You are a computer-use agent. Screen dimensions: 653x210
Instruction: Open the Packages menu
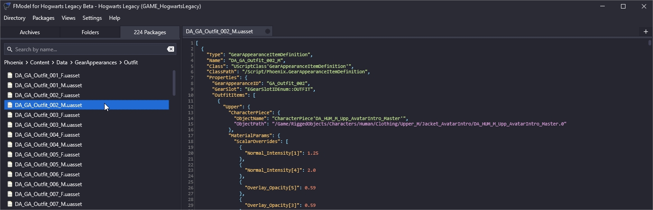[43, 18]
